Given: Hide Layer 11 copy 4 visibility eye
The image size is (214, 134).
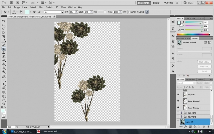Looking at the screenshot, I should click(x=178, y=108).
